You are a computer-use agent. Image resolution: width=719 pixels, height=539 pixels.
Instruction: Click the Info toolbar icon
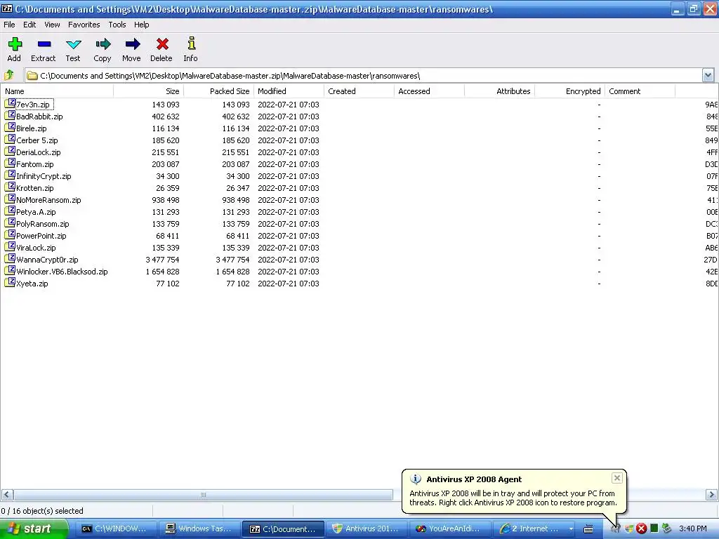191,44
